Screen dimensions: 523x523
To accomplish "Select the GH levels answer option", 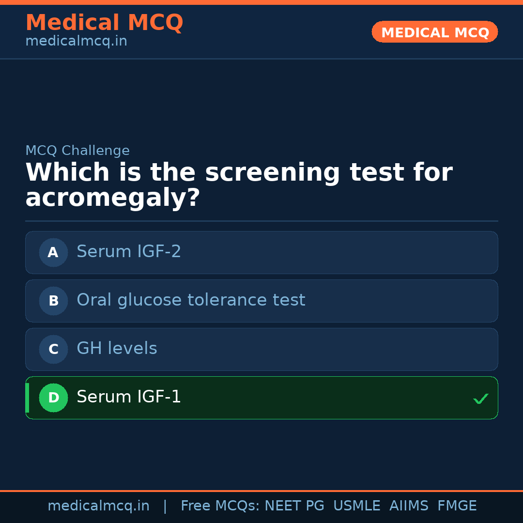I will click(x=261, y=349).
